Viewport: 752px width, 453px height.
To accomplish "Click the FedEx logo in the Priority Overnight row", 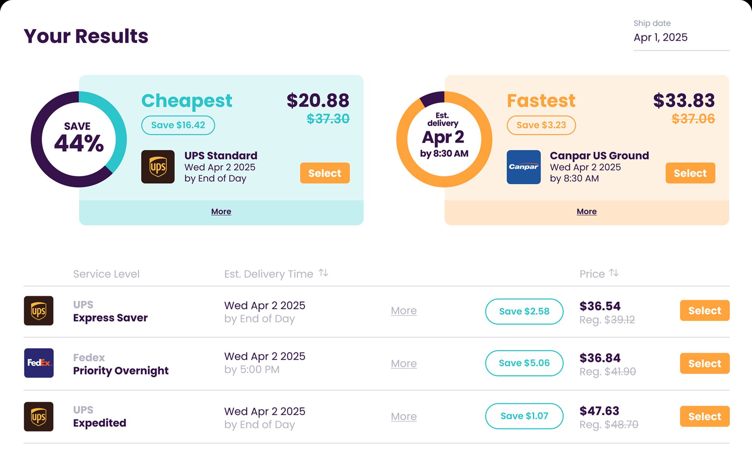I will coord(38,363).
